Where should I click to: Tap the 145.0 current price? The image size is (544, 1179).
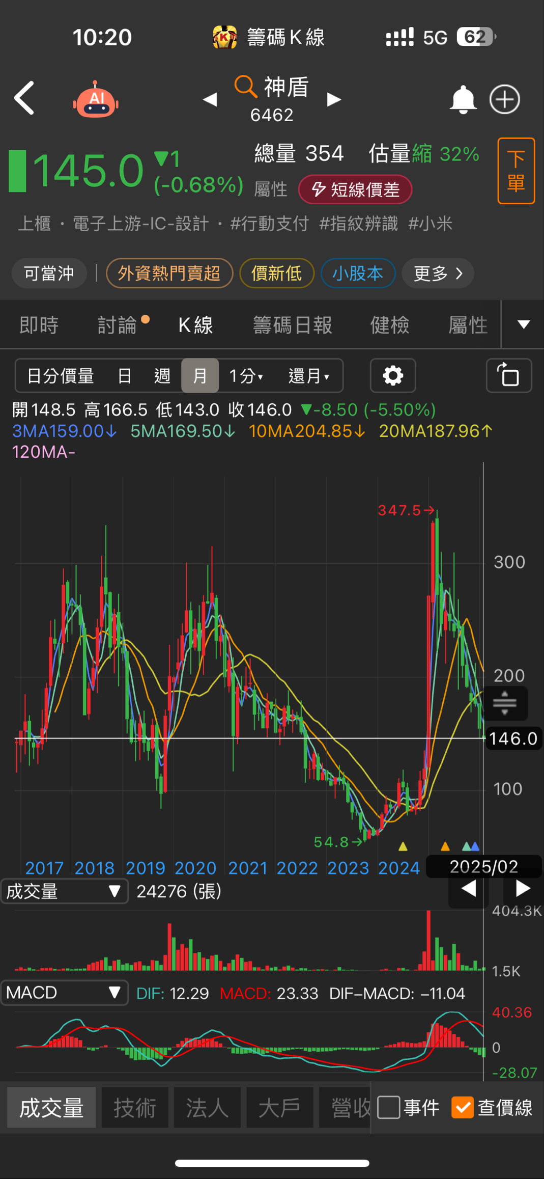[x=88, y=170]
